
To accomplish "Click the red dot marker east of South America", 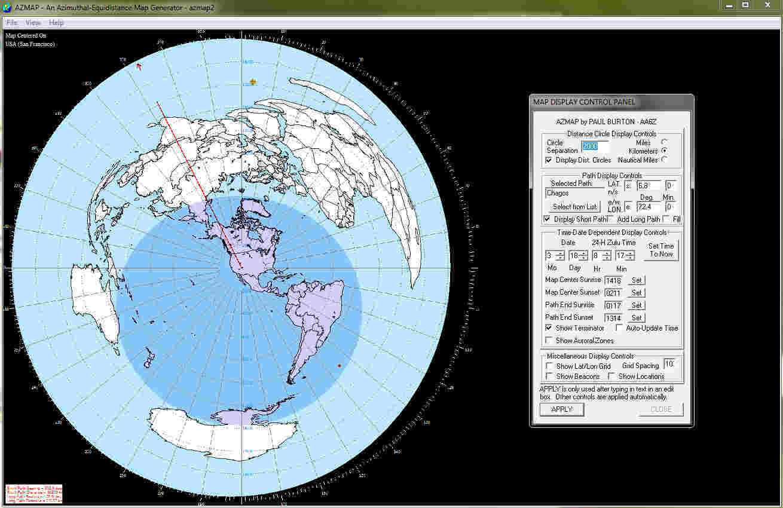I will (339, 365).
